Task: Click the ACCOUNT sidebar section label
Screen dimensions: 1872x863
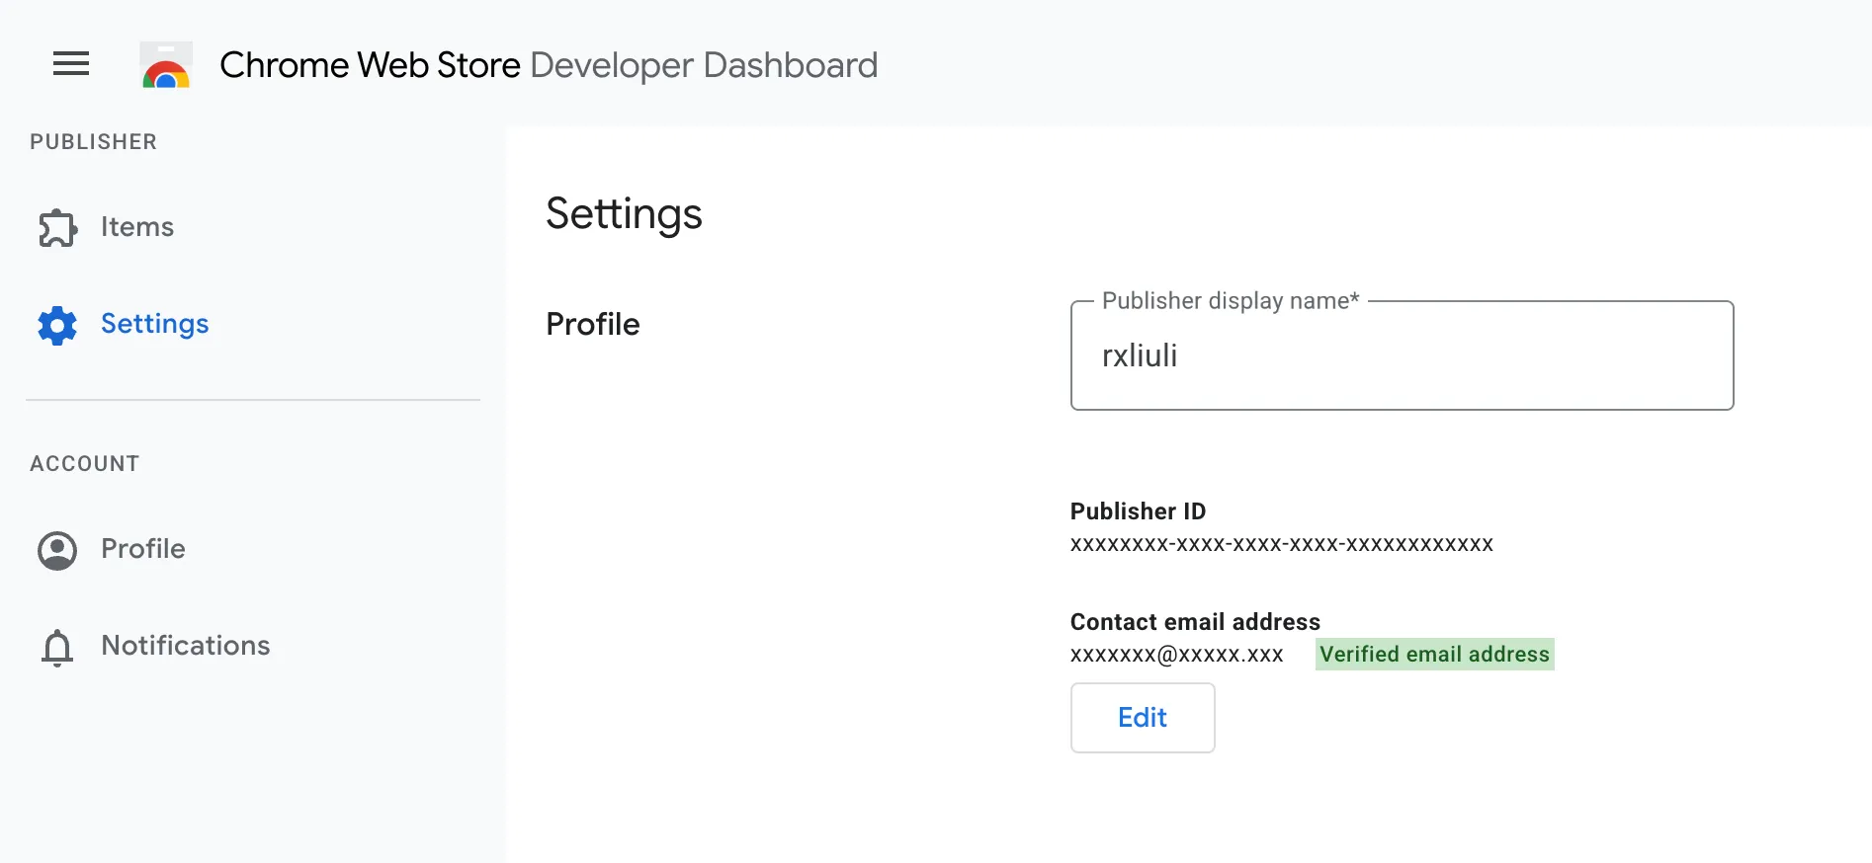Action: pyautogui.click(x=85, y=464)
